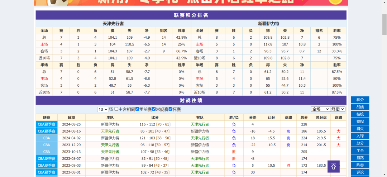This screenshot has height=177, width=387.
Task: Click CBA夏季赛 league tag in 2024-08-25 row
Action: tap(47, 124)
